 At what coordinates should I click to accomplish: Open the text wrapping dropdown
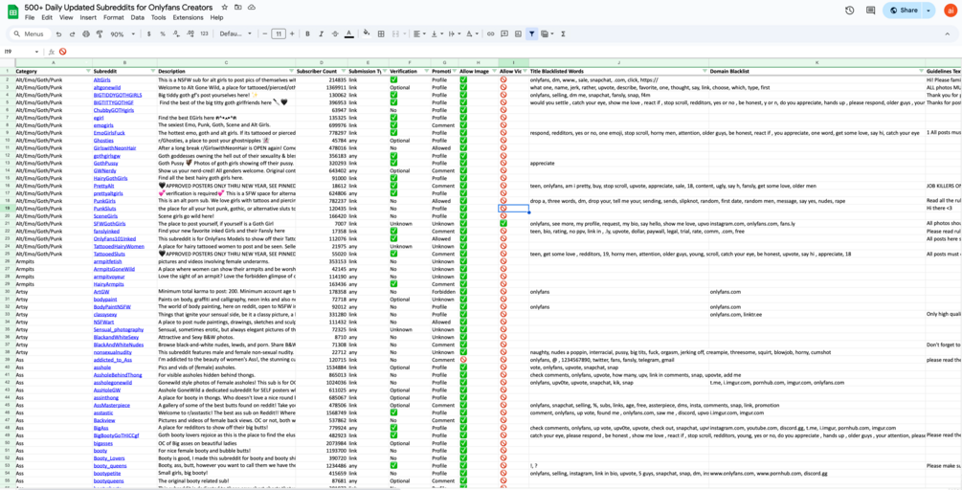pos(455,33)
